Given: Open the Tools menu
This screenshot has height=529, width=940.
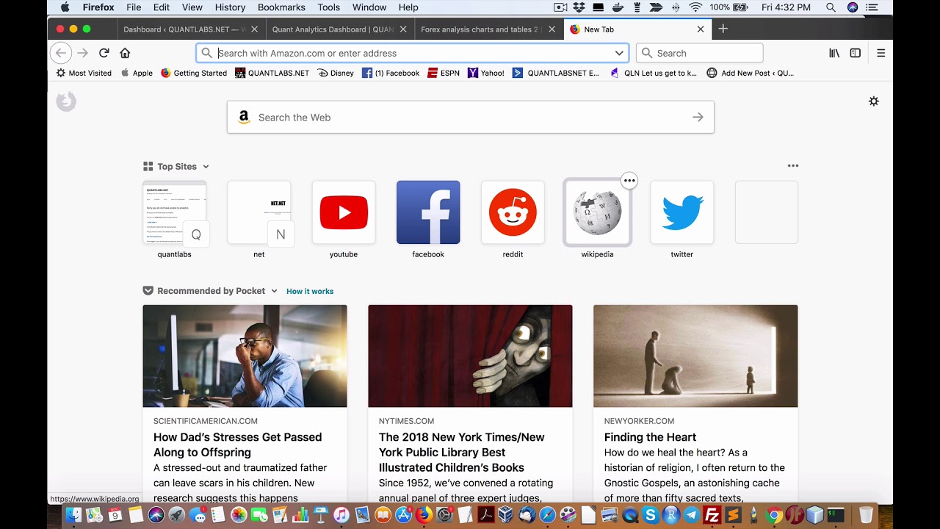Looking at the screenshot, I should [329, 7].
